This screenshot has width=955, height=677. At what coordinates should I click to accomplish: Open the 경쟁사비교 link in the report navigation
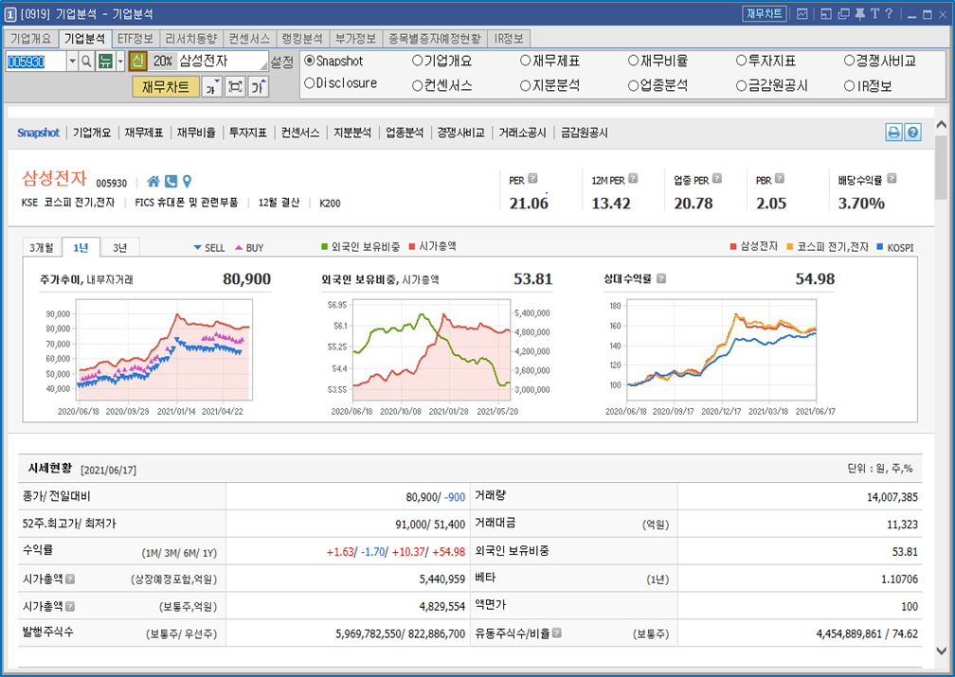point(460,133)
